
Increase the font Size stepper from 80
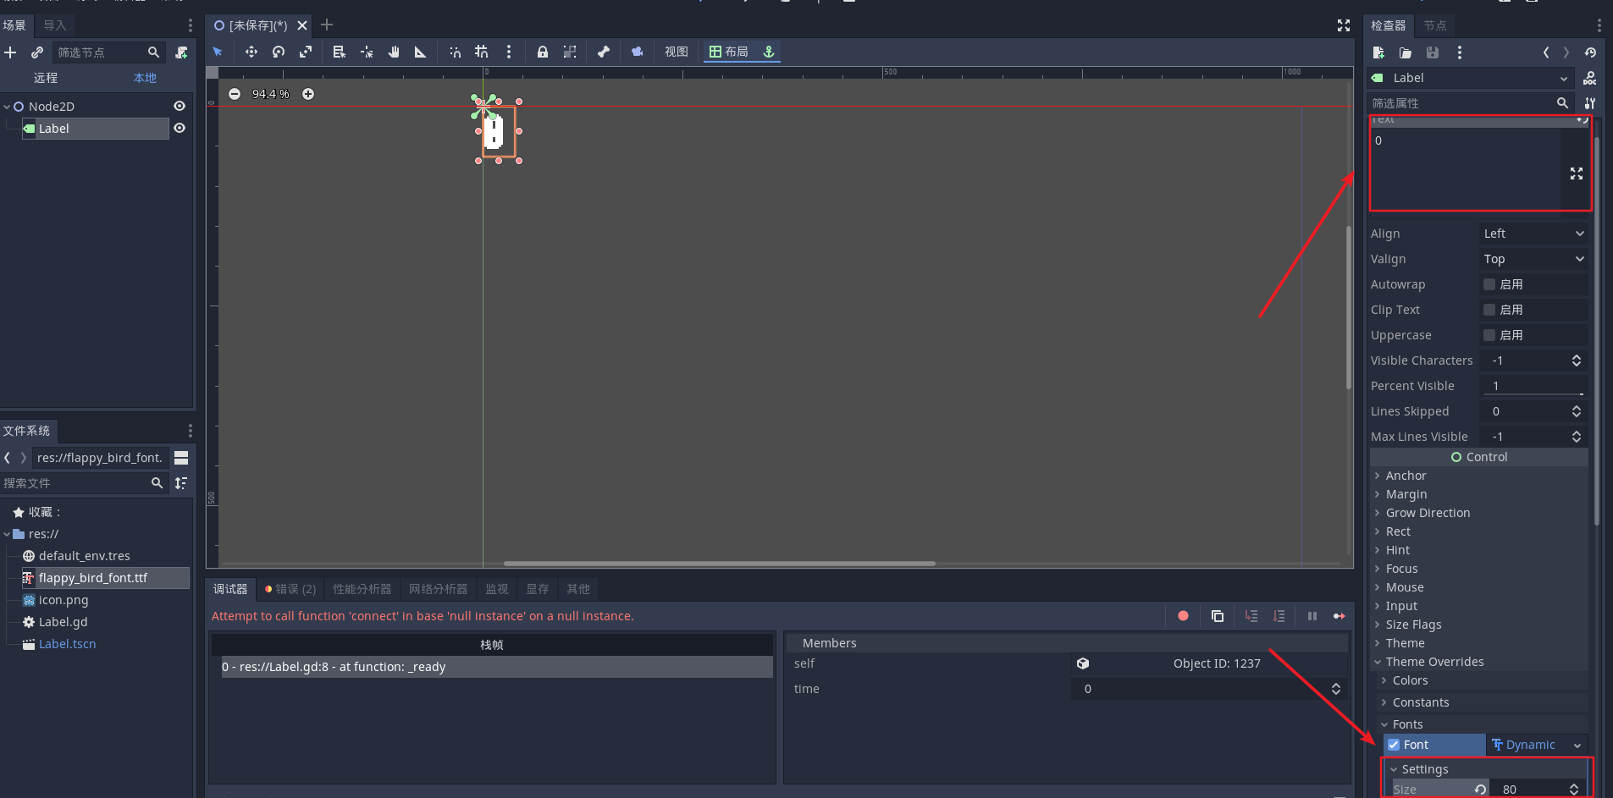pos(1576,784)
